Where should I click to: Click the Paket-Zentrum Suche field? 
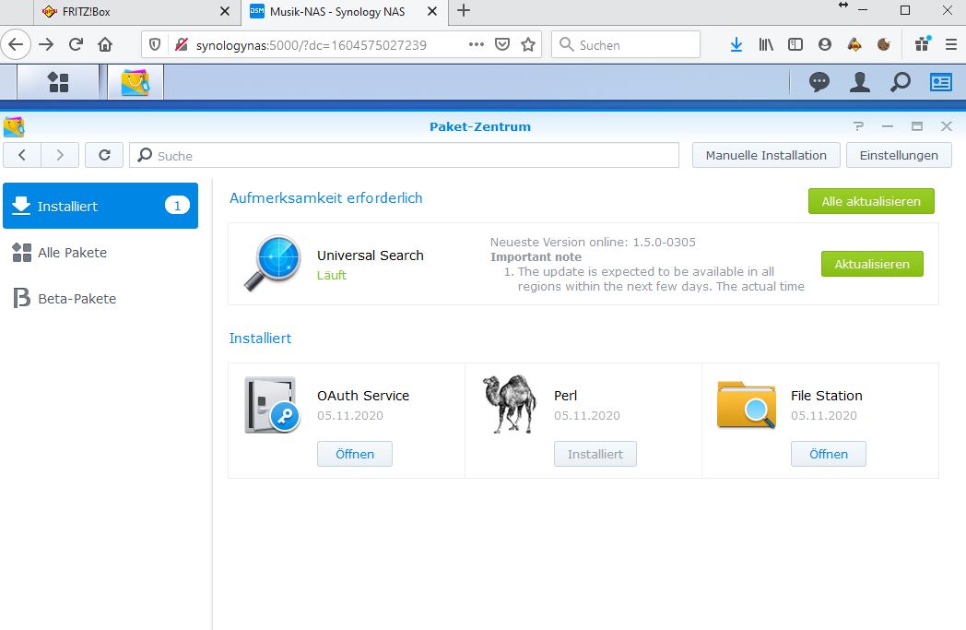[x=404, y=155]
